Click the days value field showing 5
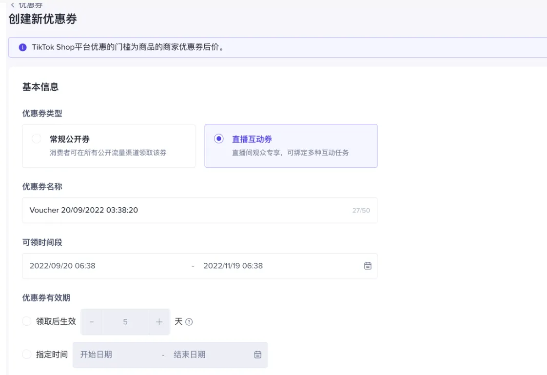 126,322
